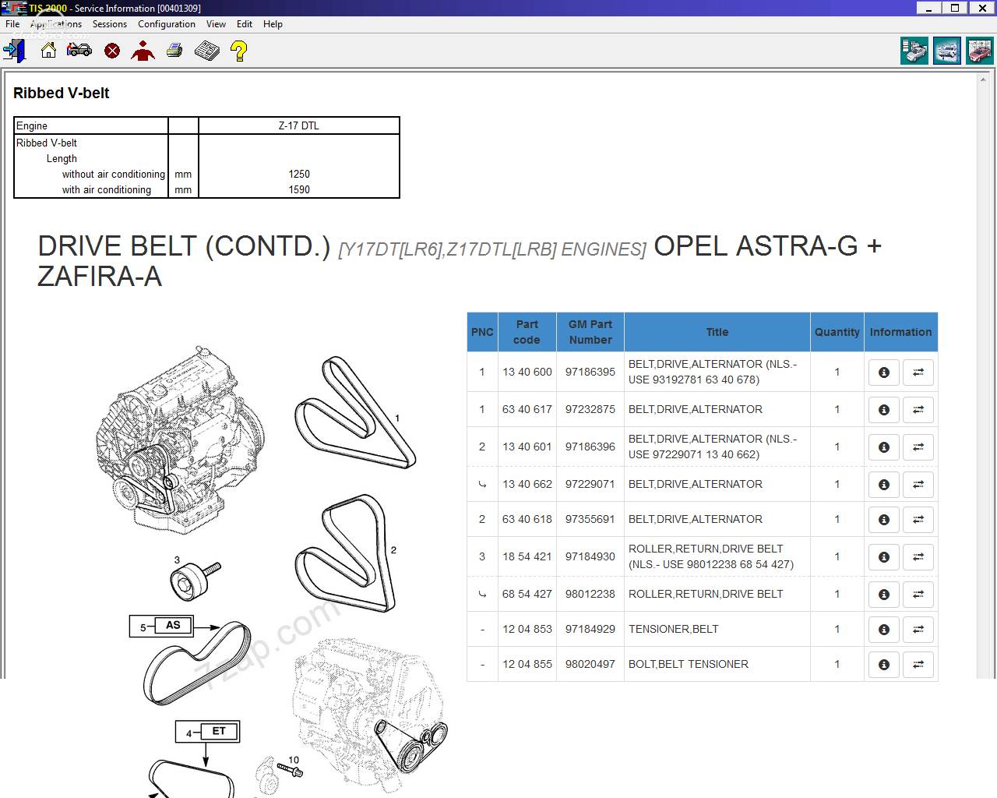The width and height of the screenshot is (997, 798).
Task: Open supersession arrows for part 97184930
Action: (x=918, y=557)
